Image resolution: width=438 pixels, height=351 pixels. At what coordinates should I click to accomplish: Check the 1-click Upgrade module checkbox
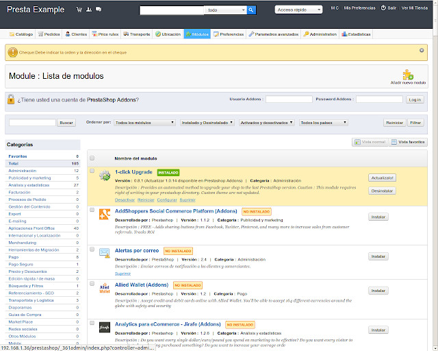coord(92,171)
